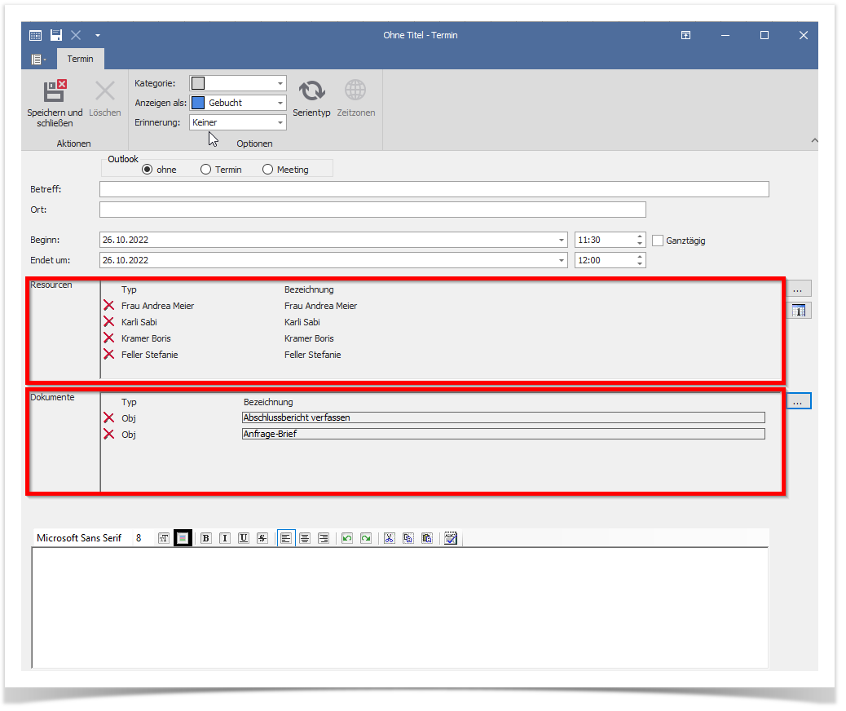Click the Abschlussbericht verfassen text field
This screenshot has height=711, width=846.
point(504,417)
